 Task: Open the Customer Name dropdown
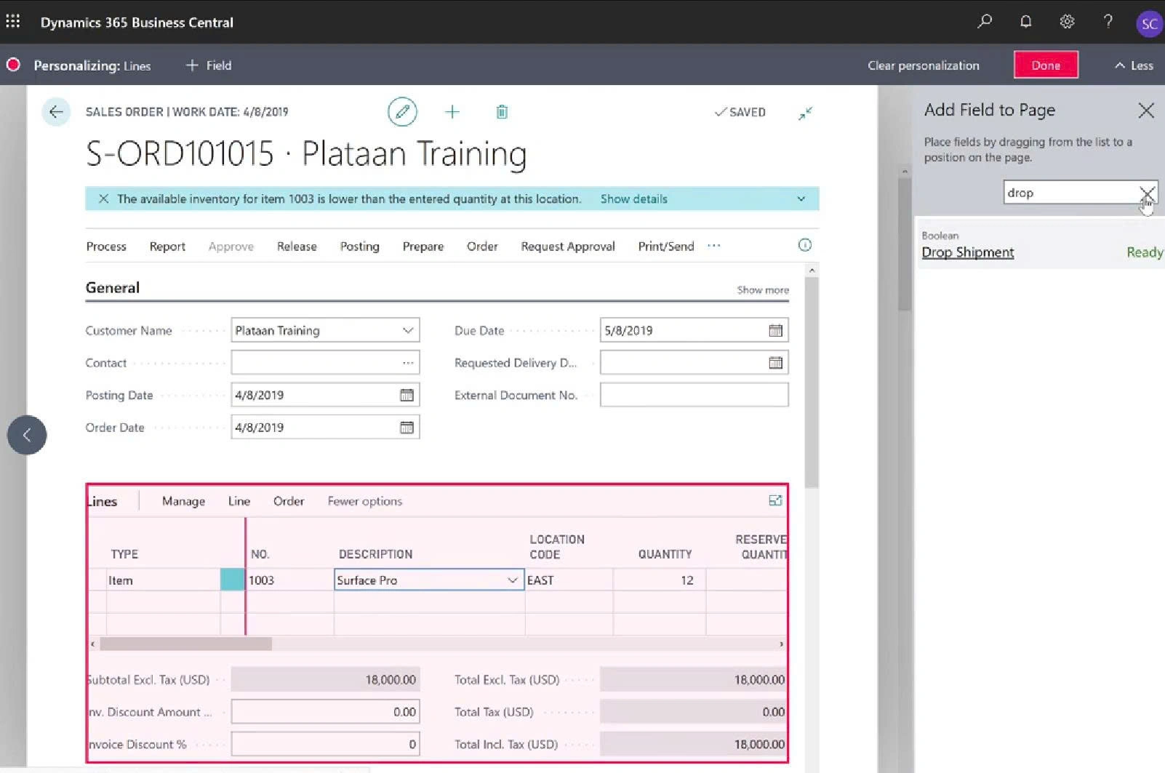pos(408,330)
